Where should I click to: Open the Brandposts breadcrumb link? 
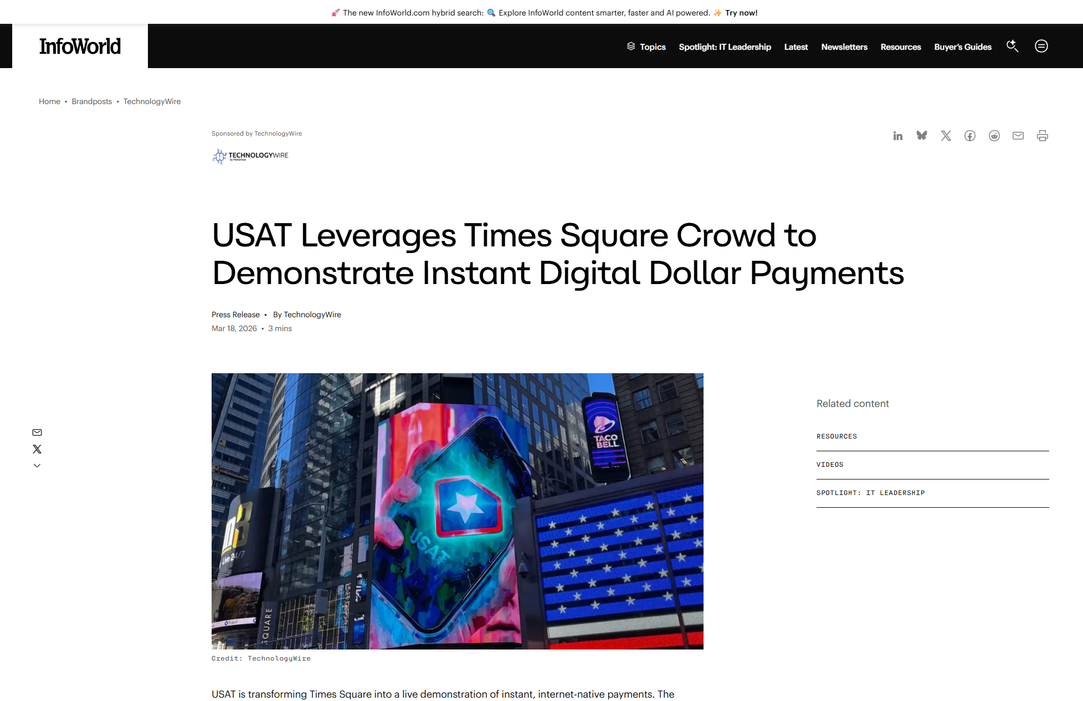pos(91,101)
